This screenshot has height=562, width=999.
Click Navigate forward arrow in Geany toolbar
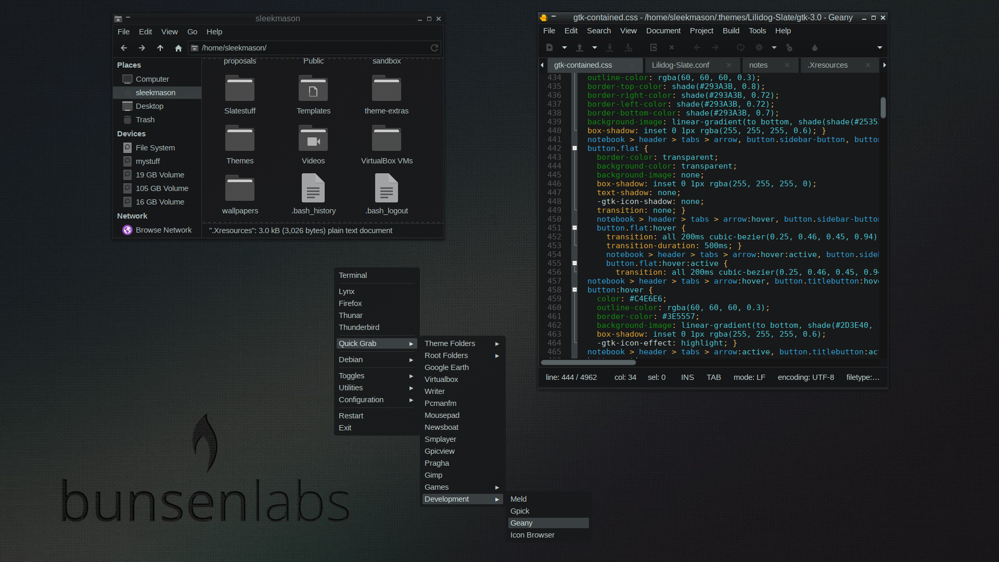715,47
